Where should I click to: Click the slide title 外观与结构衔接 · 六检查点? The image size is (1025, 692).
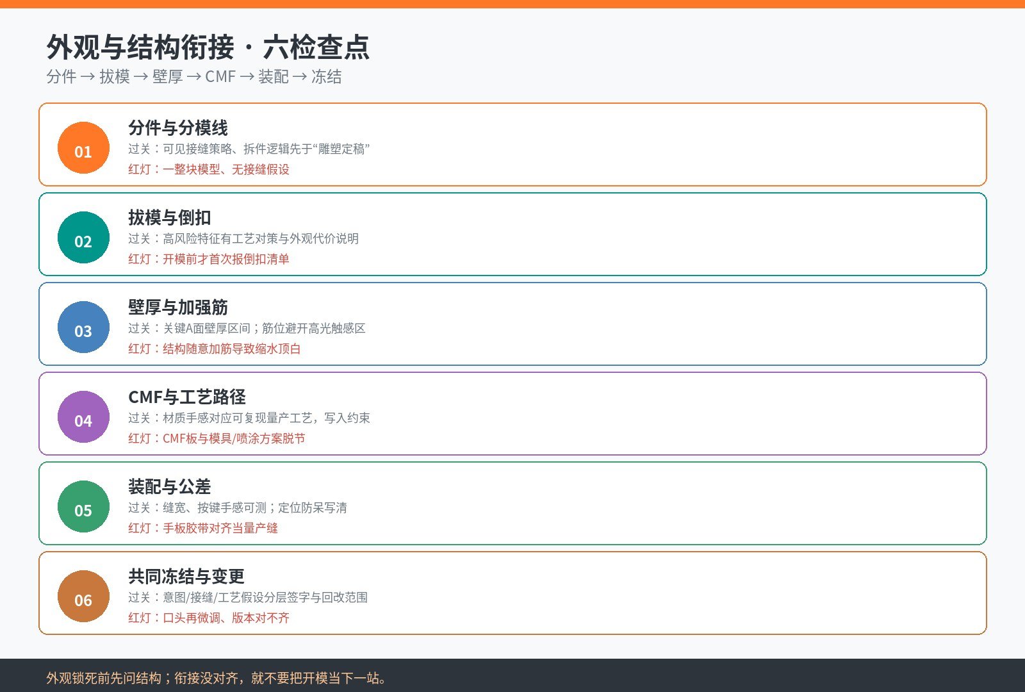click(208, 47)
